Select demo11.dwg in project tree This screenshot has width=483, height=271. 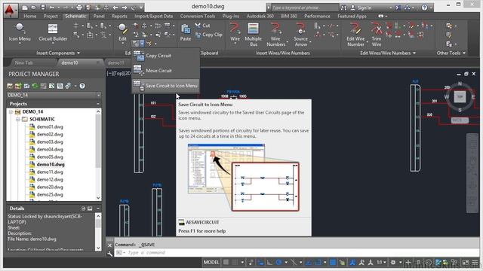click(50, 172)
